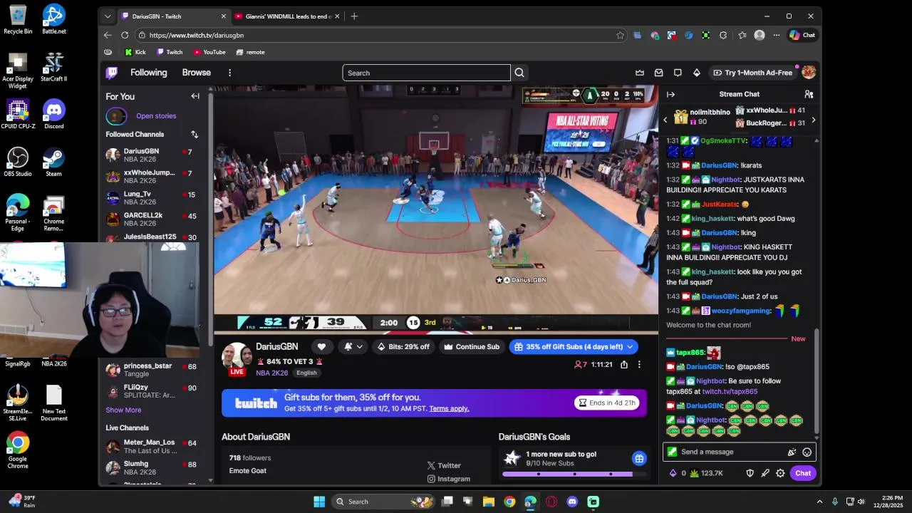
Task: Open moderator shield icon in chat
Action: click(x=750, y=473)
